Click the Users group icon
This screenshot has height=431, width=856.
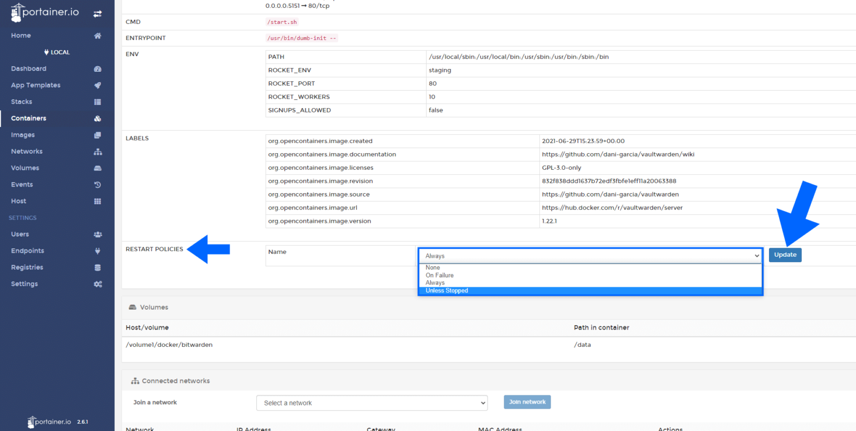98,234
